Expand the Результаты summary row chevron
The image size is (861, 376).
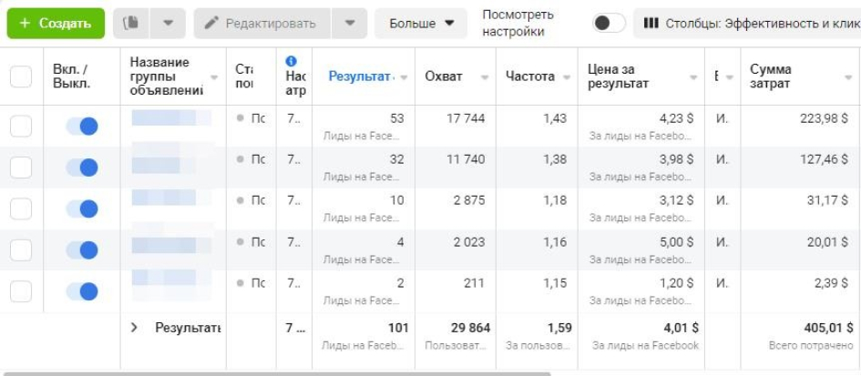click(x=134, y=328)
